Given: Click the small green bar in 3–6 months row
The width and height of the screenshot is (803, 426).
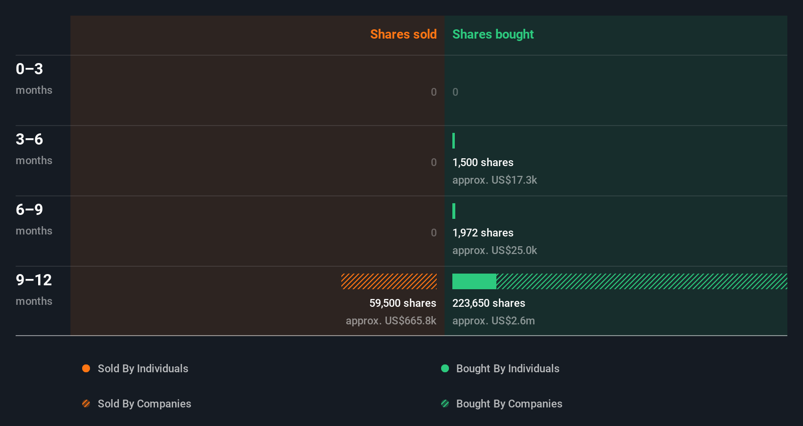Looking at the screenshot, I should click(454, 141).
